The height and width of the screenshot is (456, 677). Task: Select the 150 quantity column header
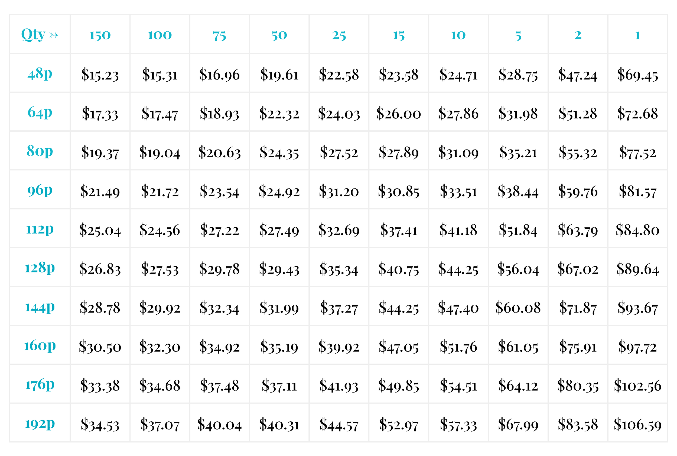click(x=100, y=34)
